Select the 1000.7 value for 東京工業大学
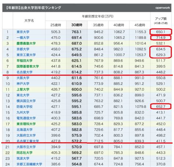Image resolution: width=174 pixels, height=167 pixels. pyautogui.click(x=119, y=55)
